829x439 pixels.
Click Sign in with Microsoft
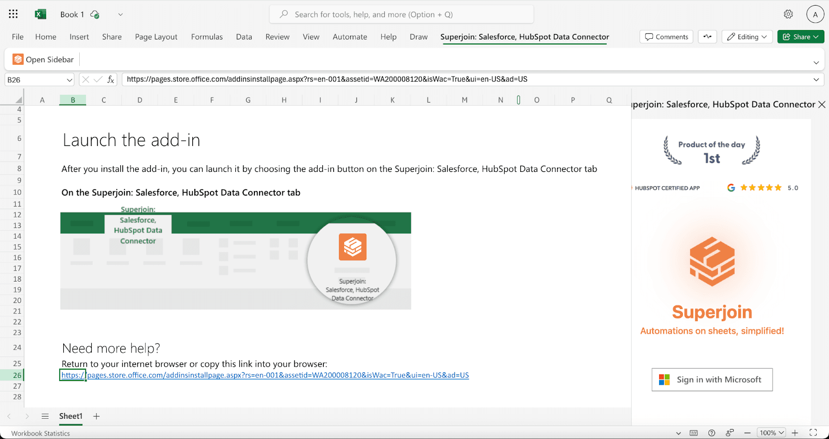712,379
